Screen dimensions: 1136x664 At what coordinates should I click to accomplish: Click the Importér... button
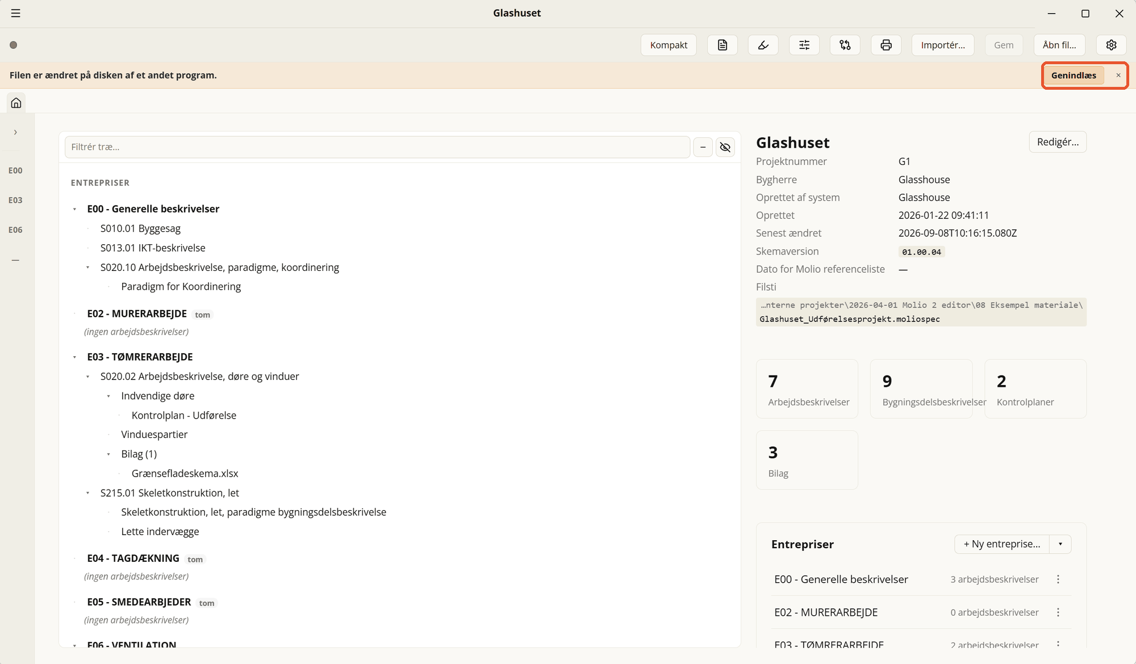point(943,45)
